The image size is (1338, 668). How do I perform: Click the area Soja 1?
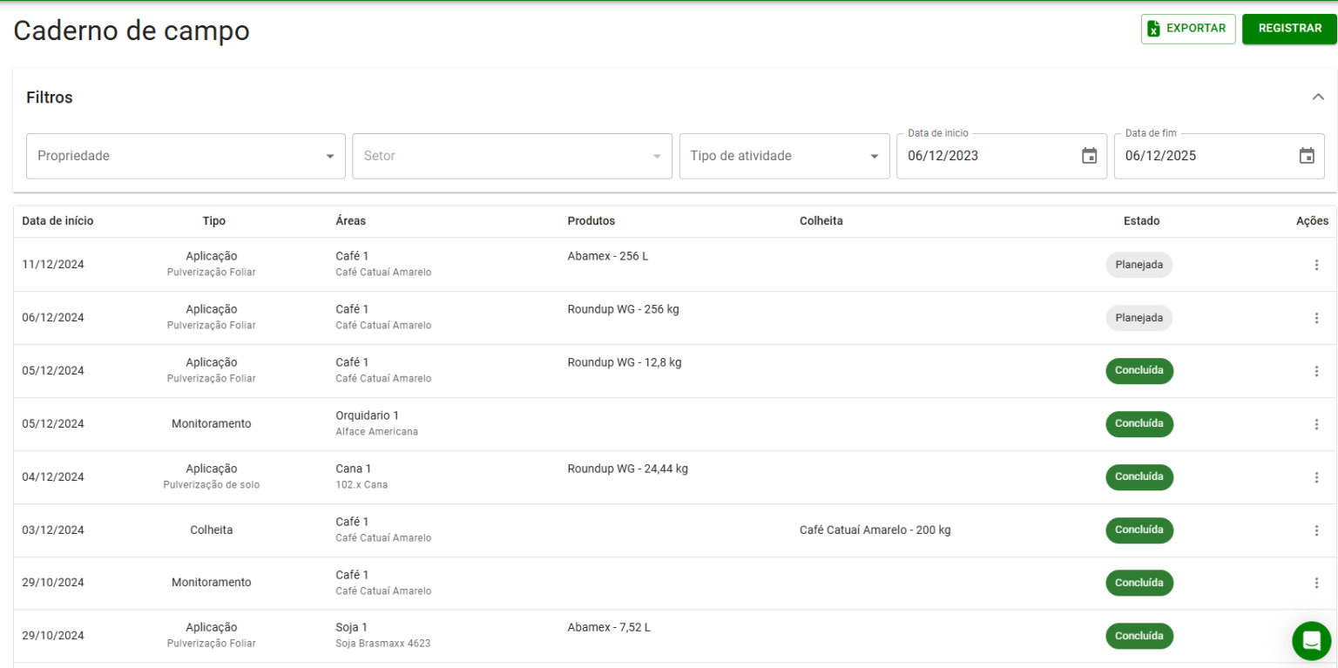352,627
